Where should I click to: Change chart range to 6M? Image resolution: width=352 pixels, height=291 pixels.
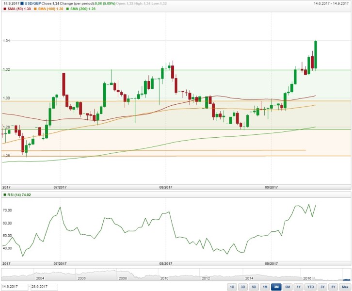click(288, 287)
